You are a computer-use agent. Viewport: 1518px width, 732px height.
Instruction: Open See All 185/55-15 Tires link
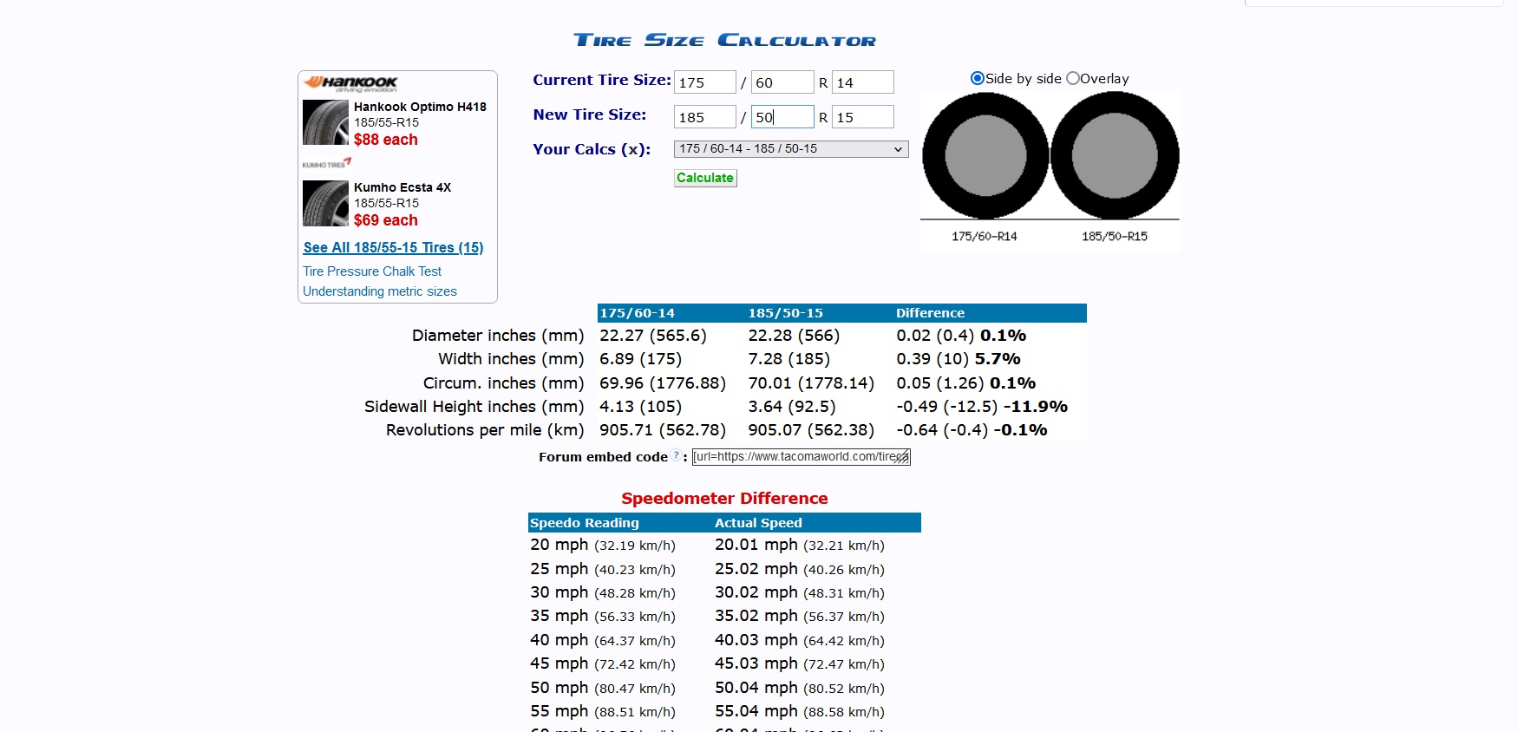pyautogui.click(x=393, y=248)
